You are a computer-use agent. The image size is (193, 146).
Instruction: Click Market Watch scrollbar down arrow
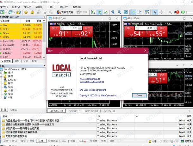click(x=44, y=57)
